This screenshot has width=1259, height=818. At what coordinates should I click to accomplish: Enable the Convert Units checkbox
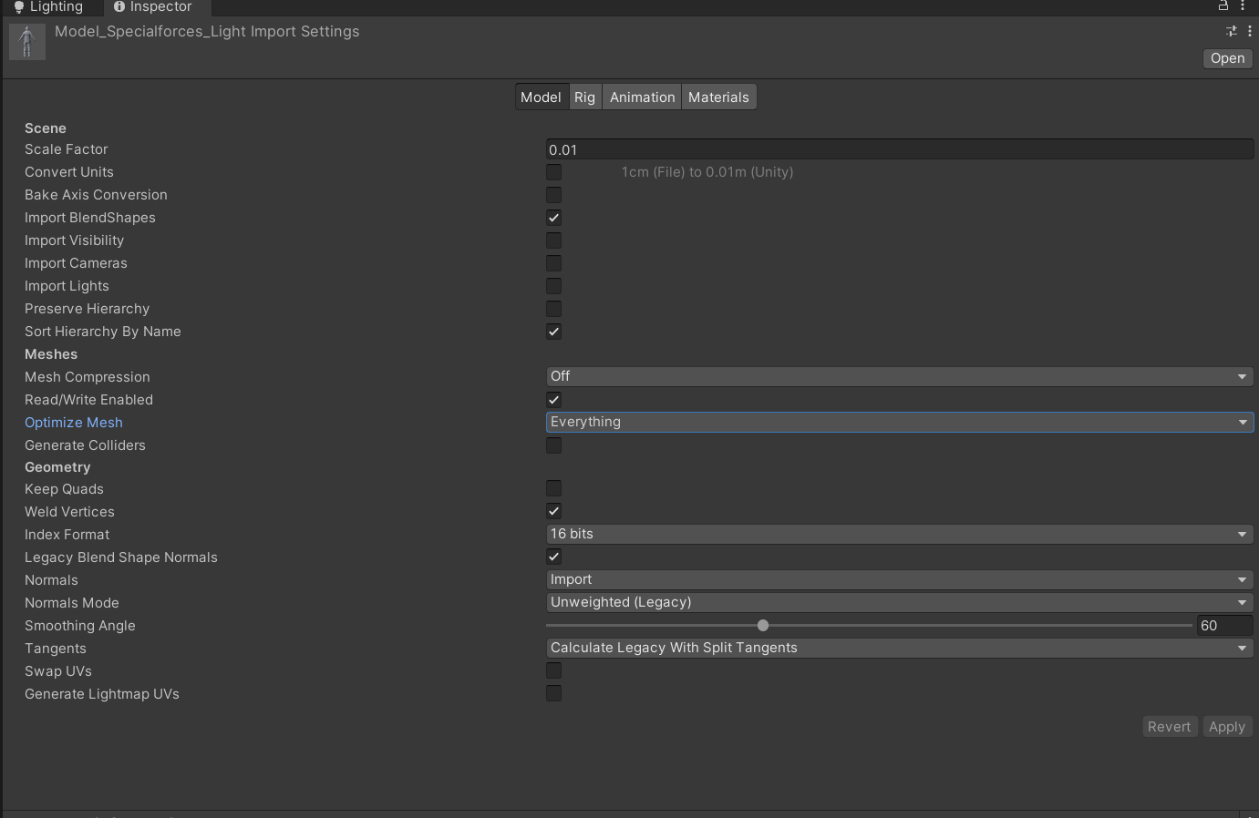pyautogui.click(x=554, y=172)
